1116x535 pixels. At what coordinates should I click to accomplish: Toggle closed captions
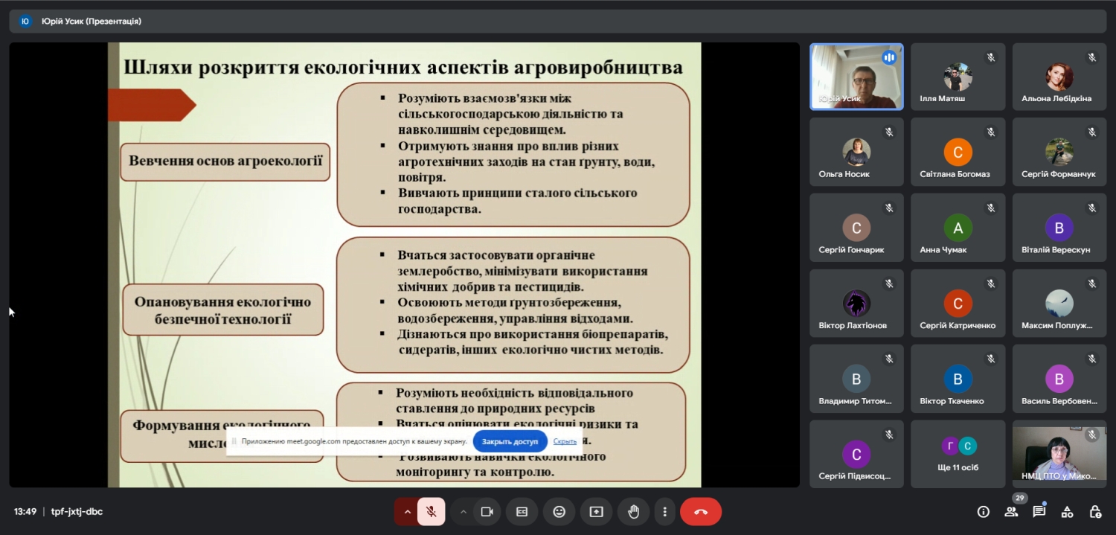click(x=522, y=512)
